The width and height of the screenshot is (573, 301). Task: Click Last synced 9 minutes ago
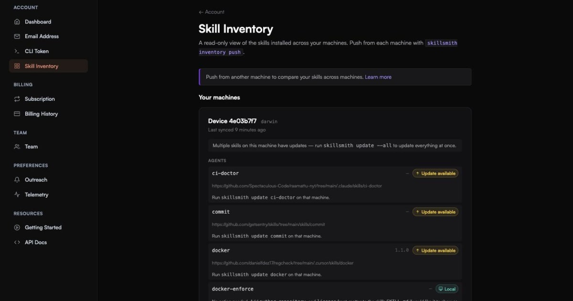[x=237, y=130]
